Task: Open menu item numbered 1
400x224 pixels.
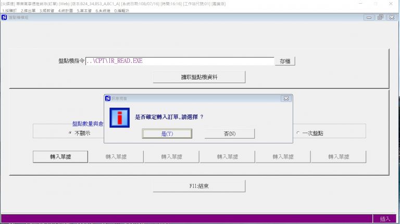Action: point(9,11)
